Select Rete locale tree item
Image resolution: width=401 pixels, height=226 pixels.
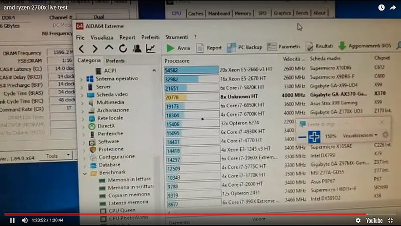(x=110, y=118)
